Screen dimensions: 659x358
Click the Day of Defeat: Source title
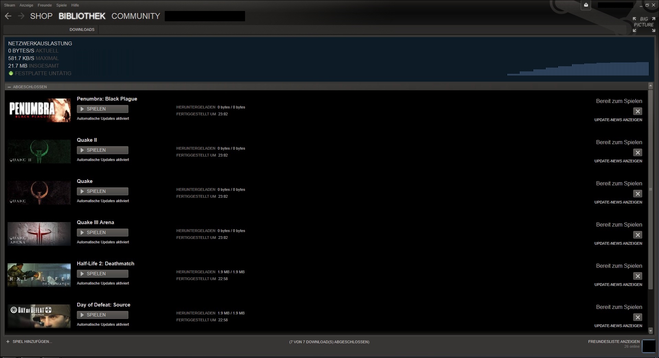click(104, 305)
